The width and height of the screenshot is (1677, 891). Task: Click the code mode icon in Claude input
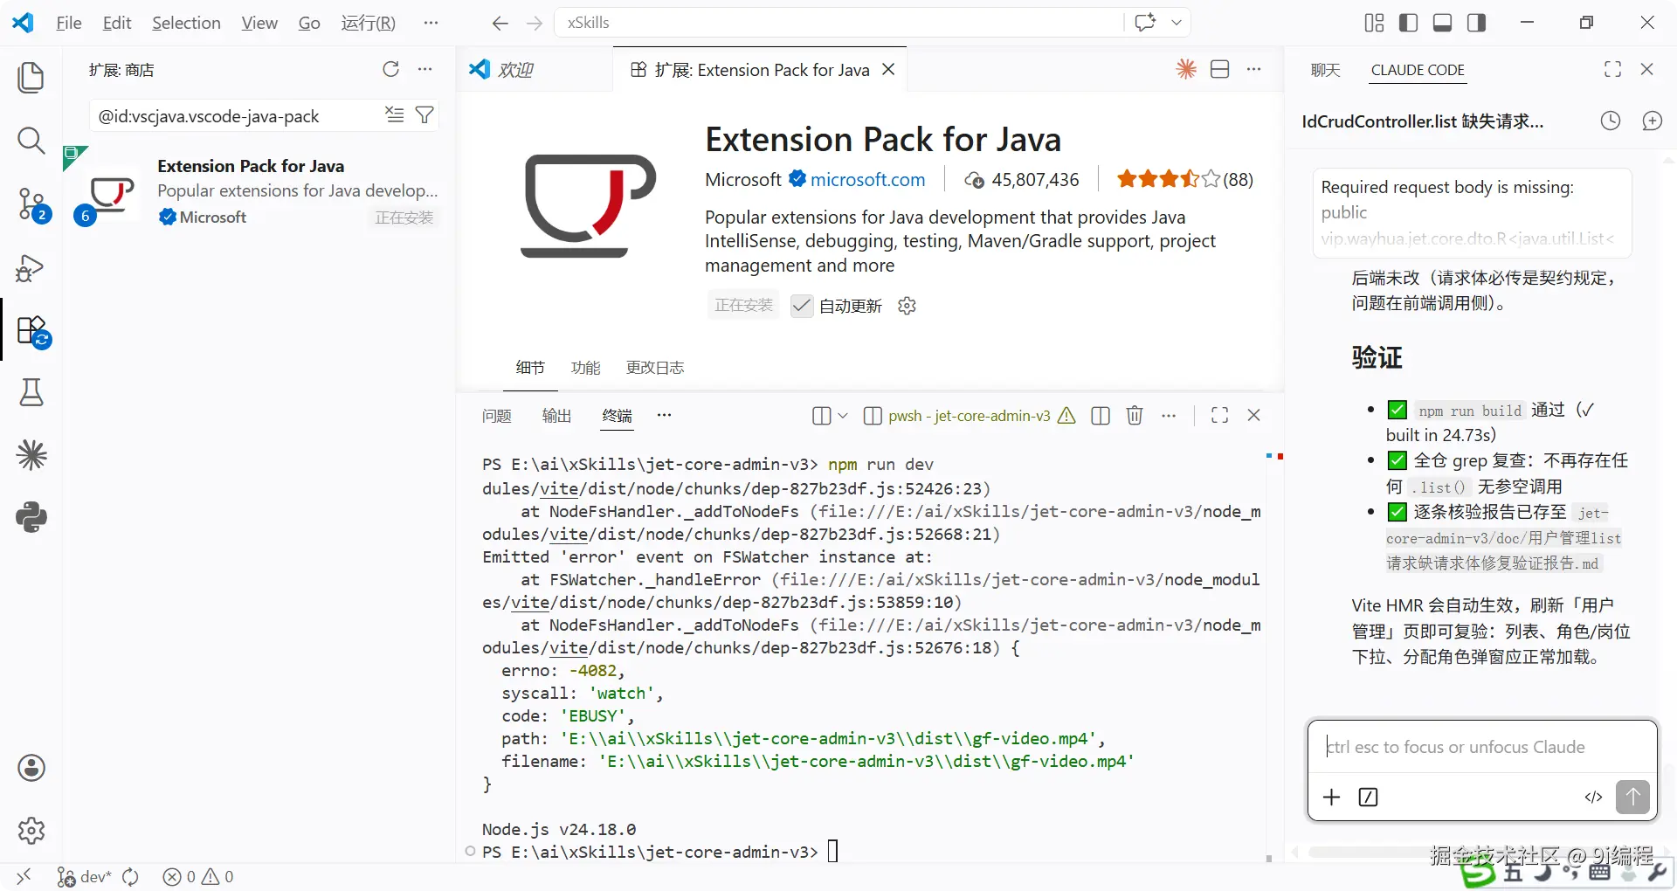pyautogui.click(x=1594, y=797)
